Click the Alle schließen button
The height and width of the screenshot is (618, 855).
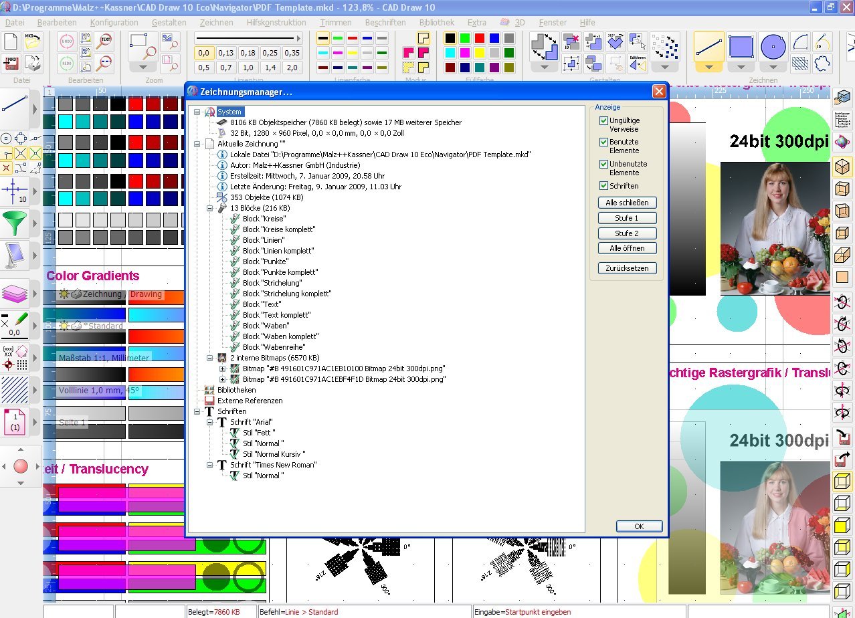(627, 203)
